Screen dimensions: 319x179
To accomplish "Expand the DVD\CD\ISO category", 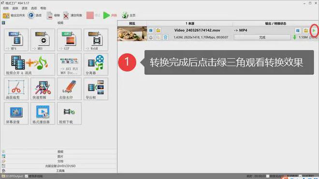I will [x=60, y=166].
